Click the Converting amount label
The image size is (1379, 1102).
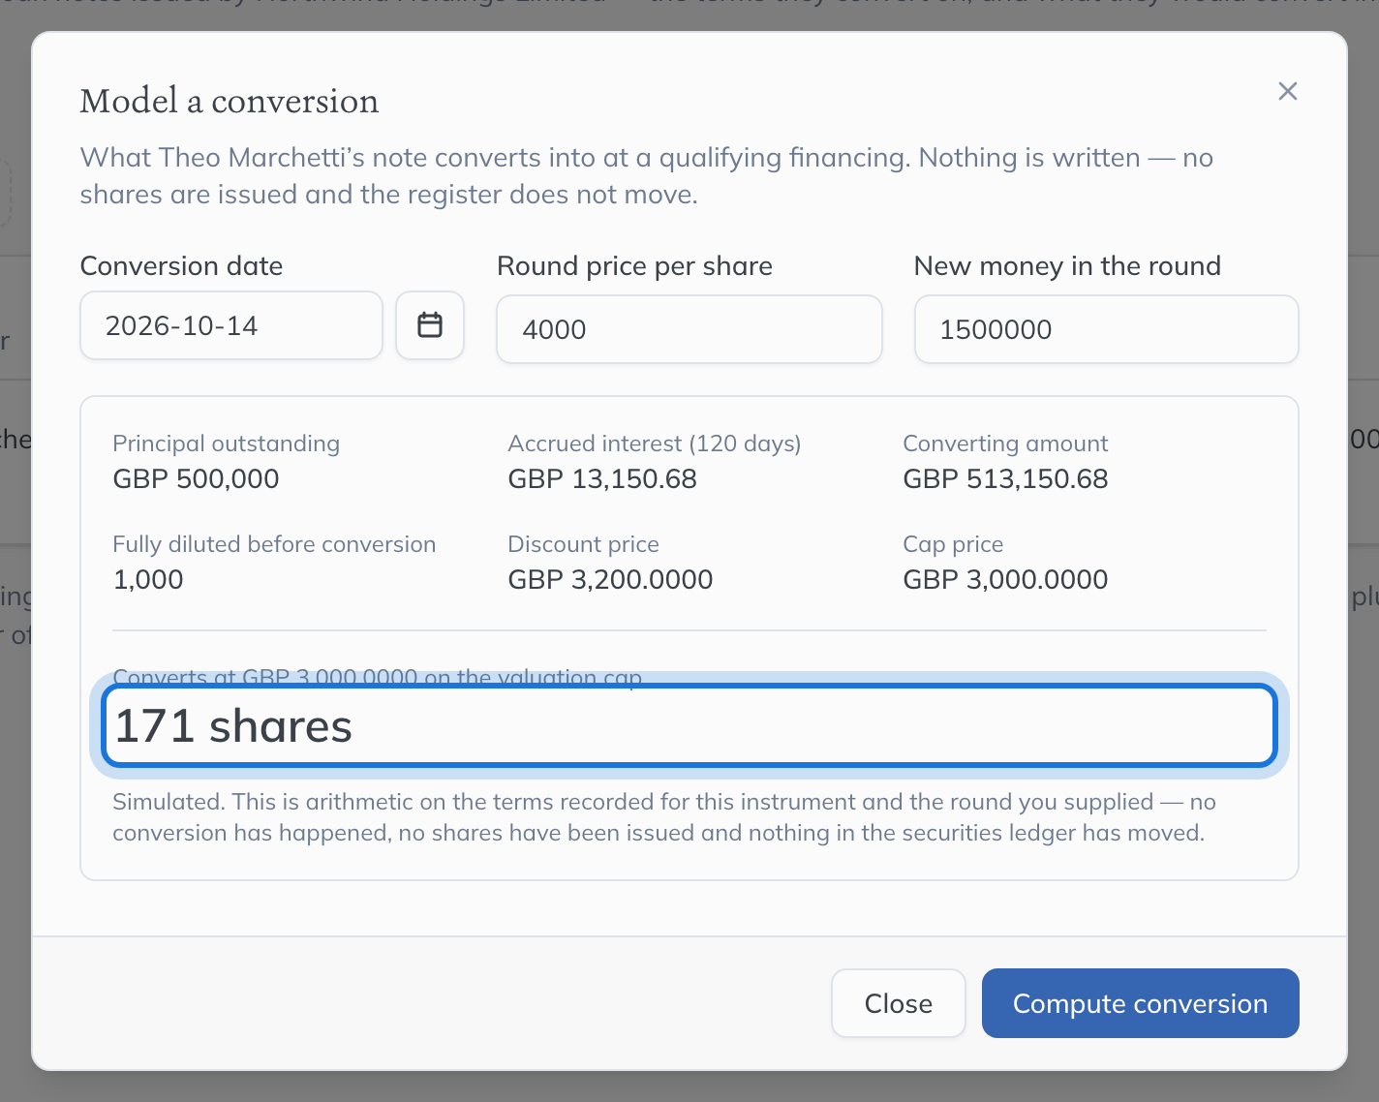pos(1005,444)
